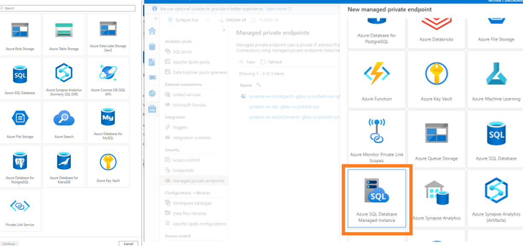Pick Azure Data Lake Storage Gen2 tile
Screen dimensions: 523x246
108,34
